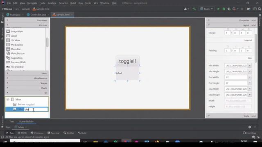Select the Label element on canvas
Image resolution: width=262 pixels, height=147 pixels.
coord(127,73)
